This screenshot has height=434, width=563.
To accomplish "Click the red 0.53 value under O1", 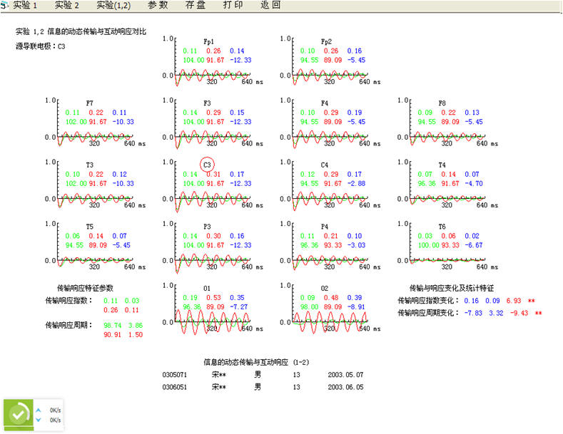I will click(213, 298).
